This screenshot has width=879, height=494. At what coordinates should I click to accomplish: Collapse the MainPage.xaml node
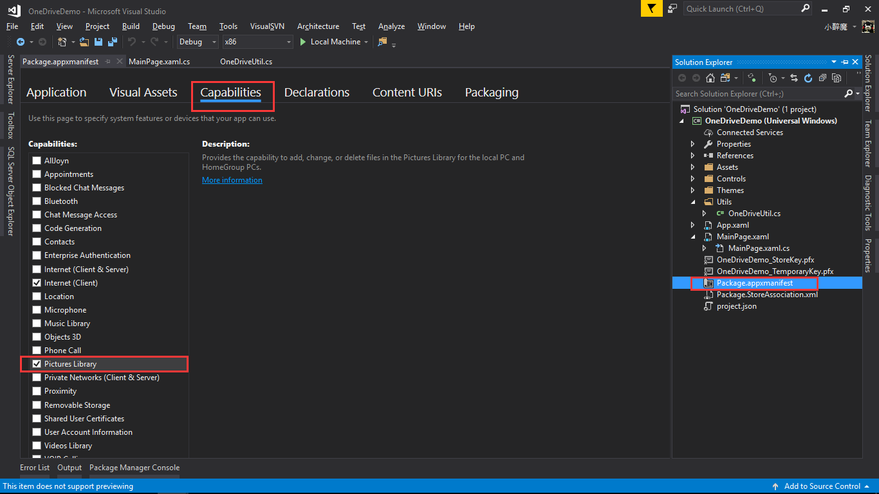coord(693,237)
